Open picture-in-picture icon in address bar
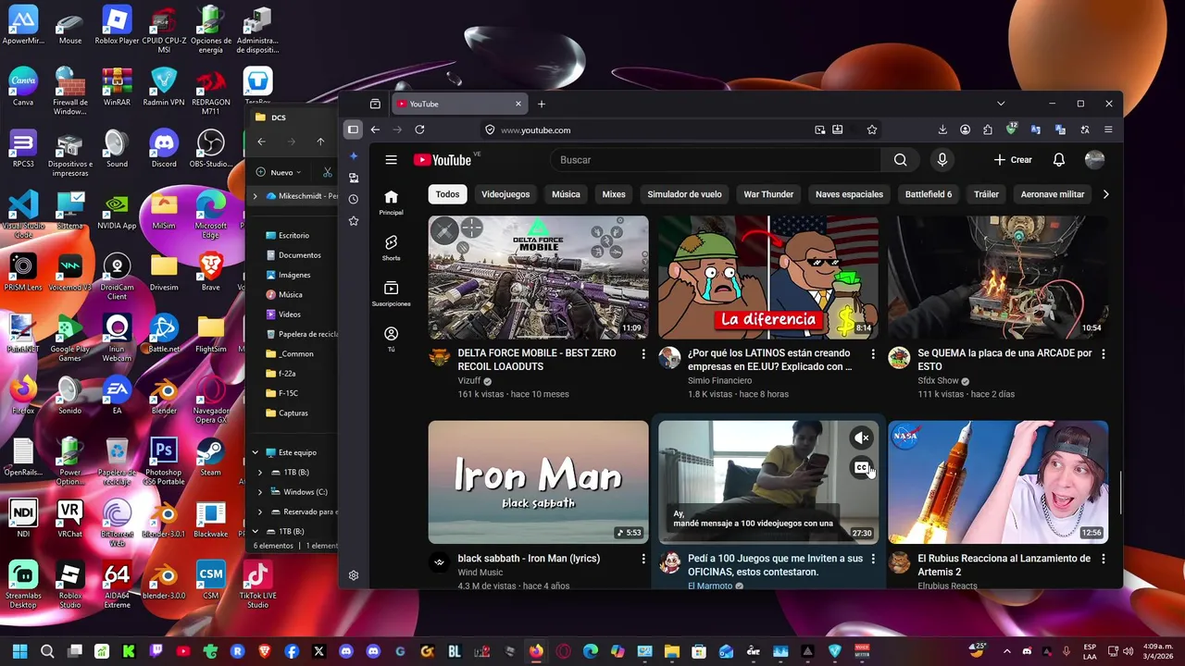Viewport: 1185px width, 666px height. coord(819,129)
